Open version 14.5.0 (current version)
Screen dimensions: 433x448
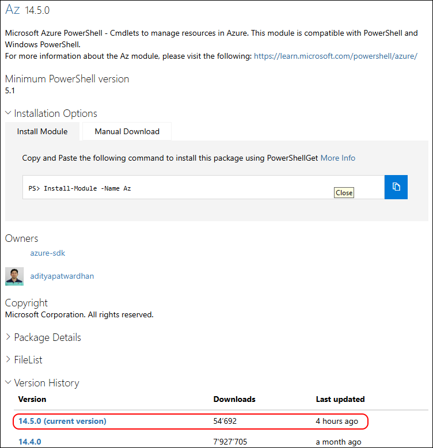tap(62, 421)
